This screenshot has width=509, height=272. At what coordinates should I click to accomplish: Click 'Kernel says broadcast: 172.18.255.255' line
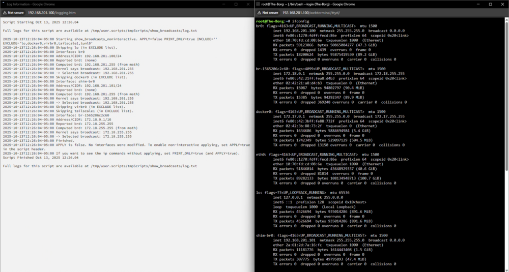tap(67, 132)
